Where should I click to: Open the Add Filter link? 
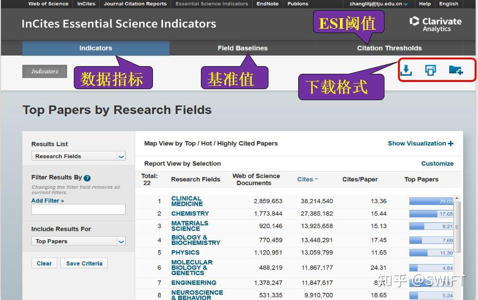coord(47,200)
